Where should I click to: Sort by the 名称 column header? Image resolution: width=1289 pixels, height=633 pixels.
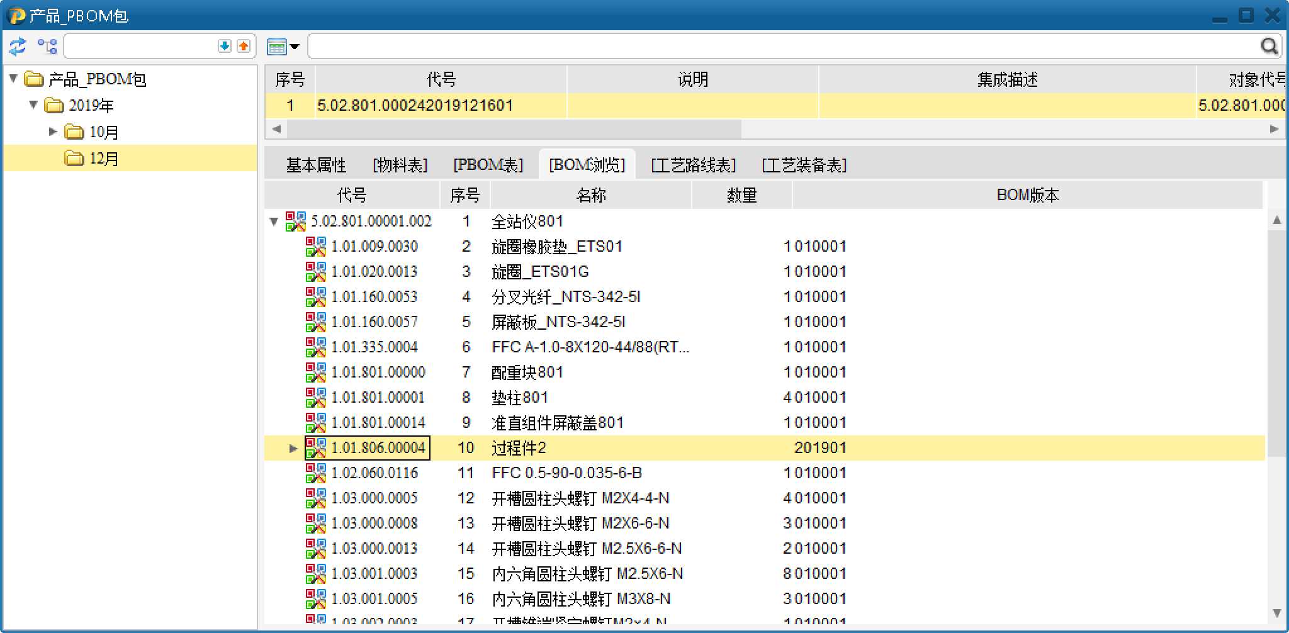click(x=590, y=196)
